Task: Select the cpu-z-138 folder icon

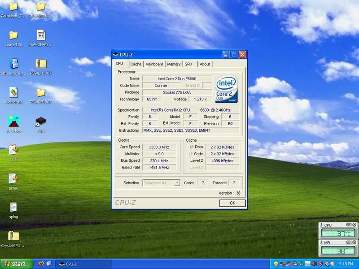Action: pyautogui.click(x=13, y=35)
